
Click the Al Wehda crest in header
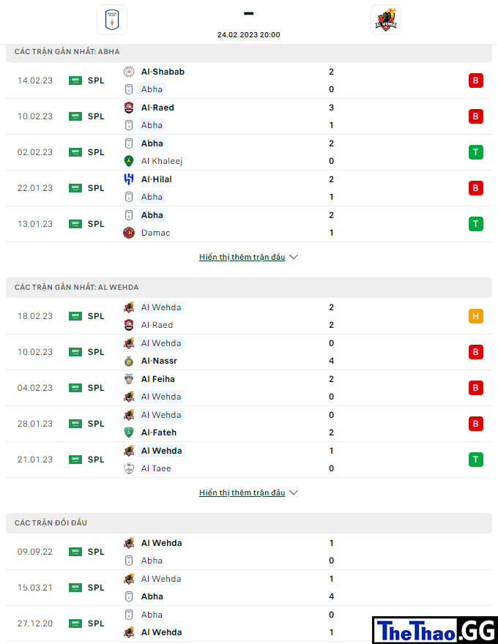coord(385,20)
